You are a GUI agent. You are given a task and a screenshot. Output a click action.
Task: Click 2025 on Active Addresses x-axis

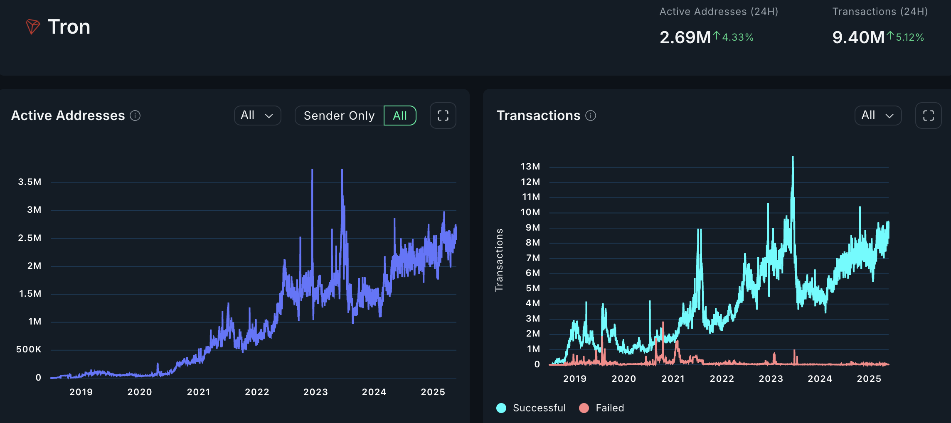click(433, 392)
